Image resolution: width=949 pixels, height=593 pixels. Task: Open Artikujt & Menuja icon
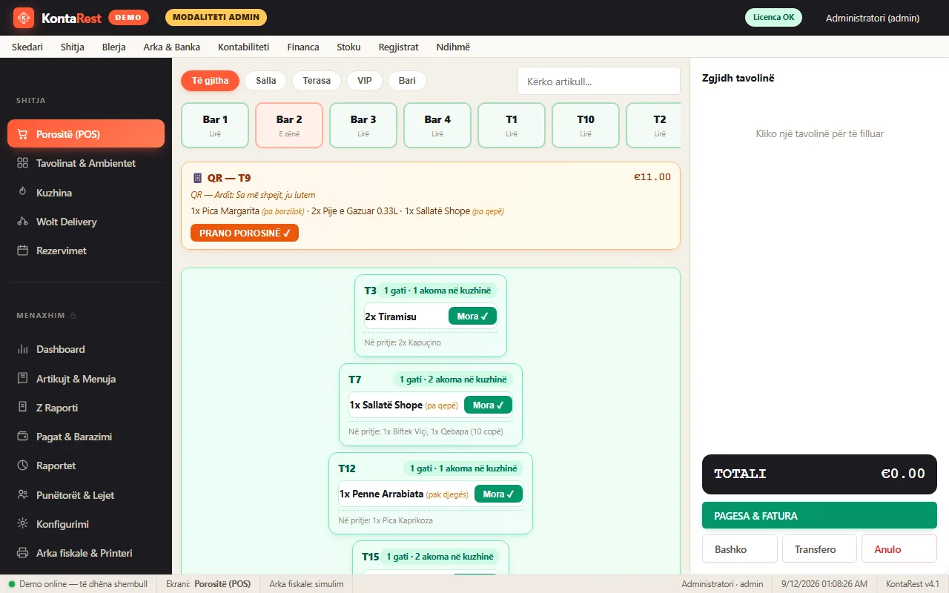(22, 379)
